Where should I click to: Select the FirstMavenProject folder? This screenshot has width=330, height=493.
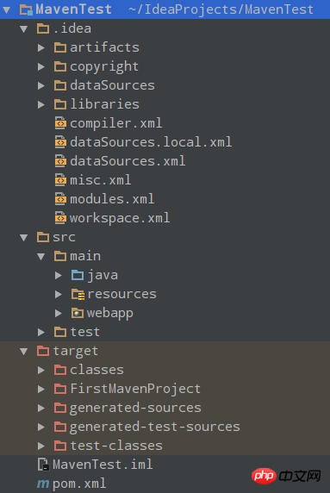click(x=135, y=389)
